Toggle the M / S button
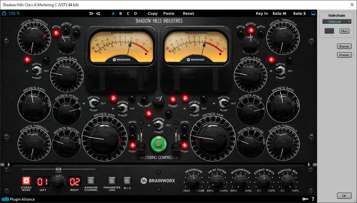Screen dimensions: 357x203 tap(127, 180)
